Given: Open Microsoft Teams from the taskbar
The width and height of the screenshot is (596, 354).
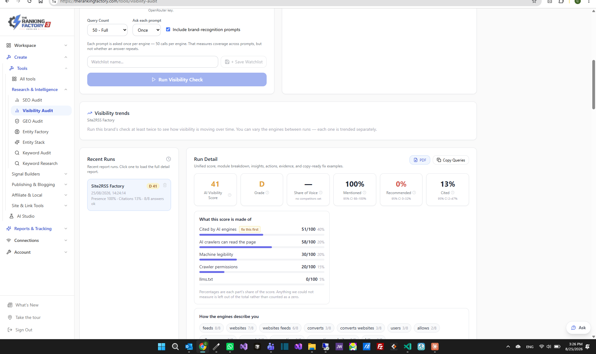Looking at the screenshot, I should 271,347.
